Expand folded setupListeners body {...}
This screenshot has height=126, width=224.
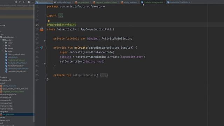tap(104, 75)
